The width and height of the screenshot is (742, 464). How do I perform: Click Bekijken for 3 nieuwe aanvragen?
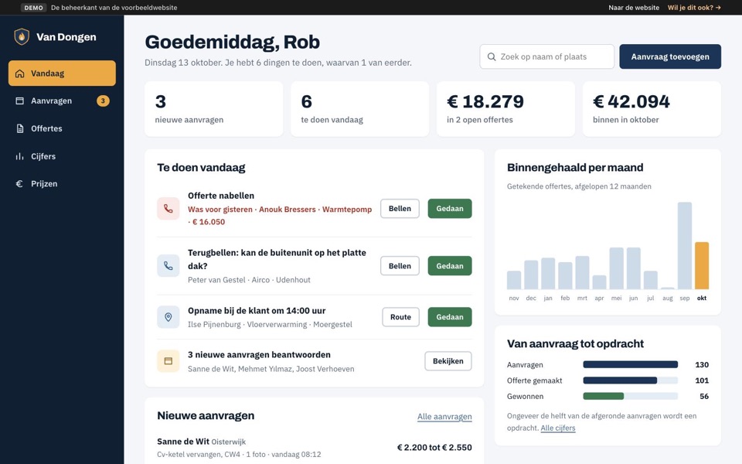pyautogui.click(x=448, y=361)
